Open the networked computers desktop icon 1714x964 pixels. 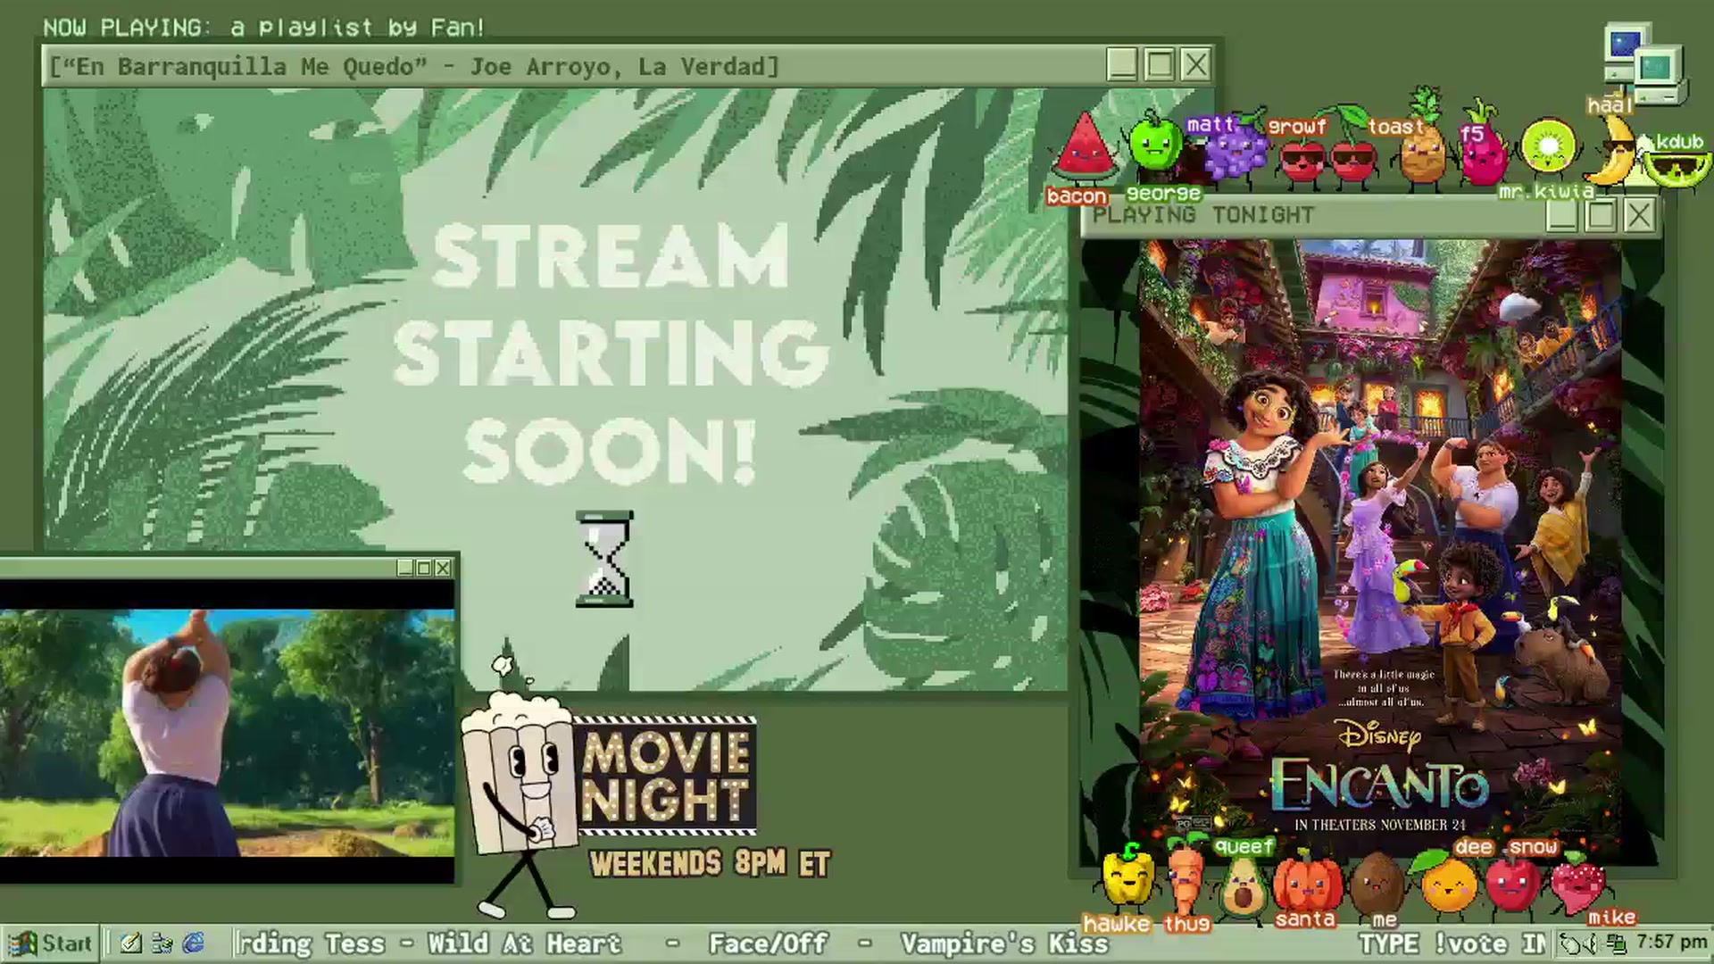point(1645,65)
